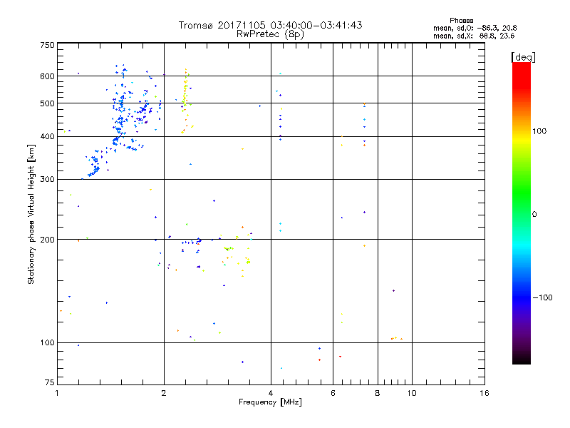Click the Frequency [MHz] axis label
The image size is (570, 428).
point(270,402)
